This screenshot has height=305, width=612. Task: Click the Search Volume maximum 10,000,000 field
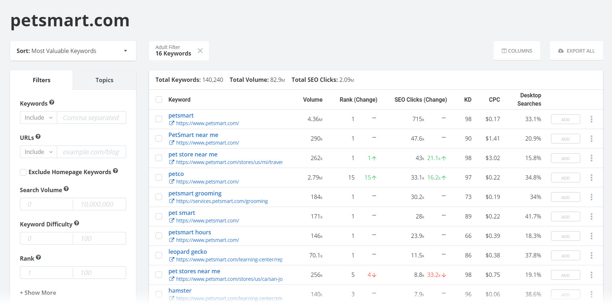pos(100,204)
